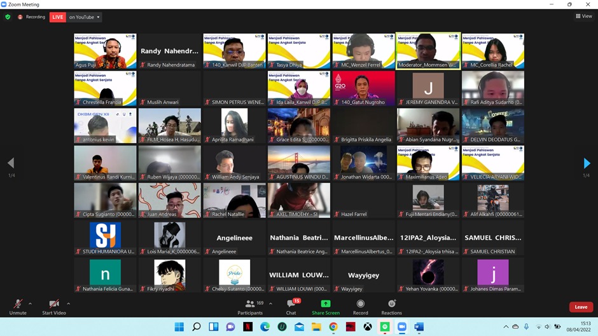
Task: Open Netflix from the taskbar
Action: point(247,326)
